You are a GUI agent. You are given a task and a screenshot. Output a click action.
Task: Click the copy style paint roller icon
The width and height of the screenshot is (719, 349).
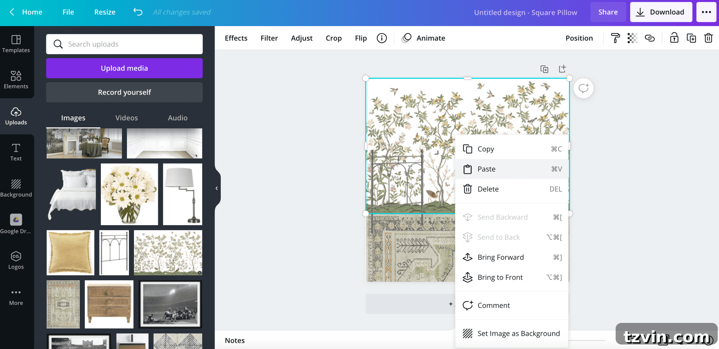pos(615,38)
